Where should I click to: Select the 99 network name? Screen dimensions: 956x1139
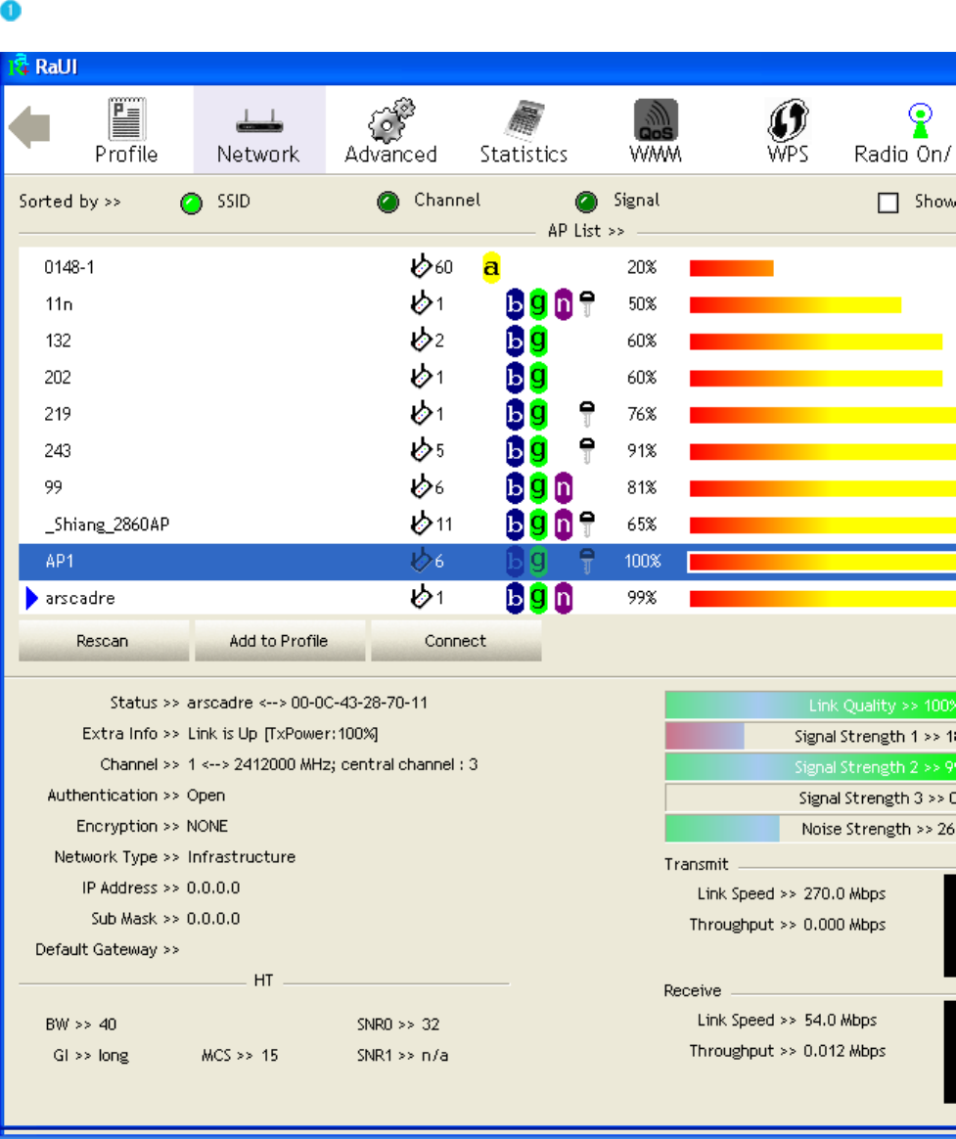click(x=53, y=487)
